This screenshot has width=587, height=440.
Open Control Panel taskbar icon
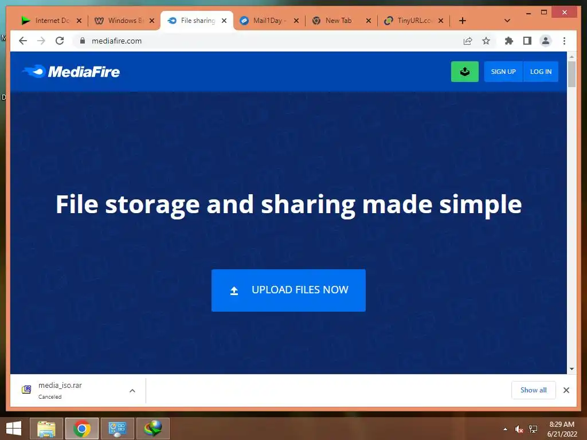tap(117, 429)
